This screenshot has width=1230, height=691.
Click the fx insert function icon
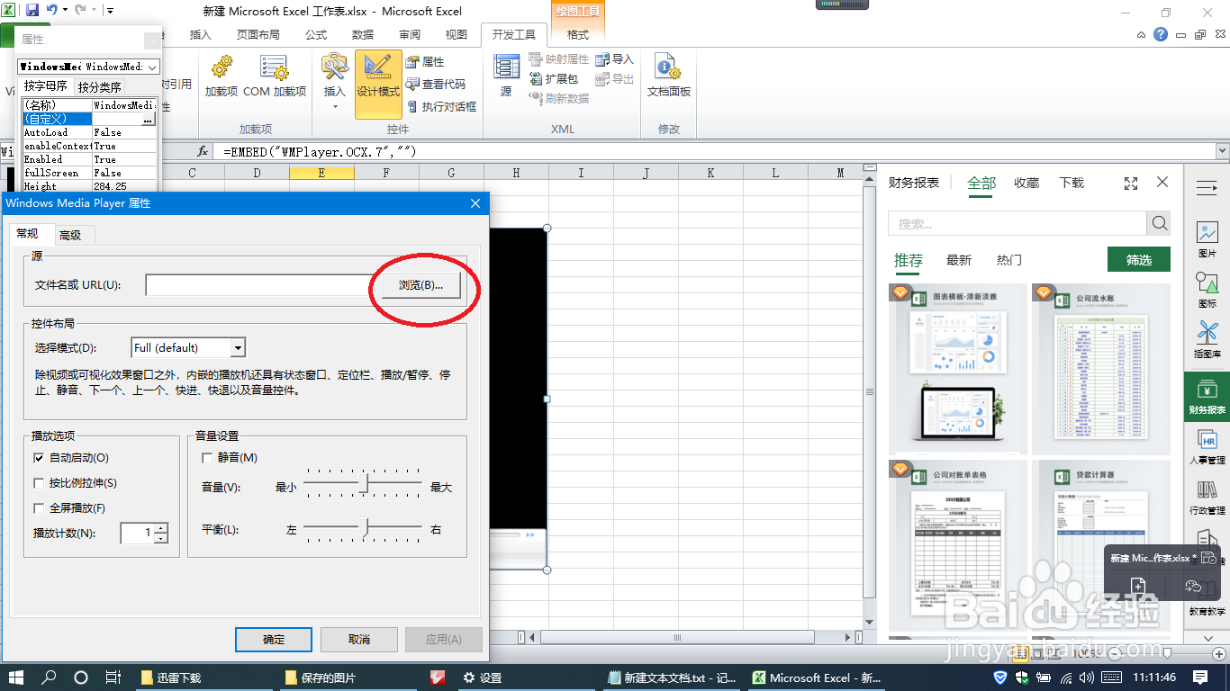(x=203, y=151)
